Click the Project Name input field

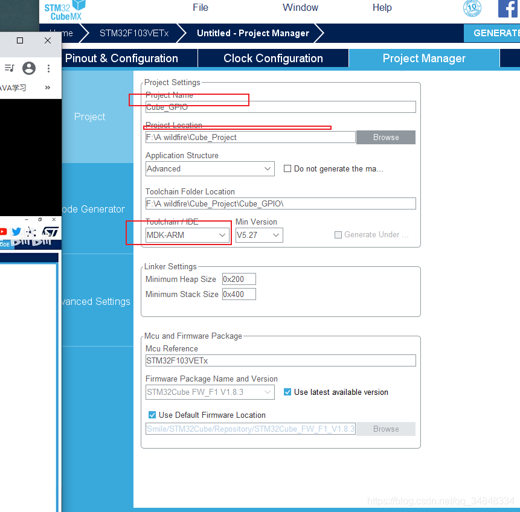pyautogui.click(x=281, y=107)
